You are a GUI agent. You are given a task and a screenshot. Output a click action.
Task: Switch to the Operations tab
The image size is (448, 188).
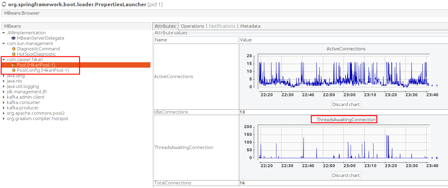(192, 26)
